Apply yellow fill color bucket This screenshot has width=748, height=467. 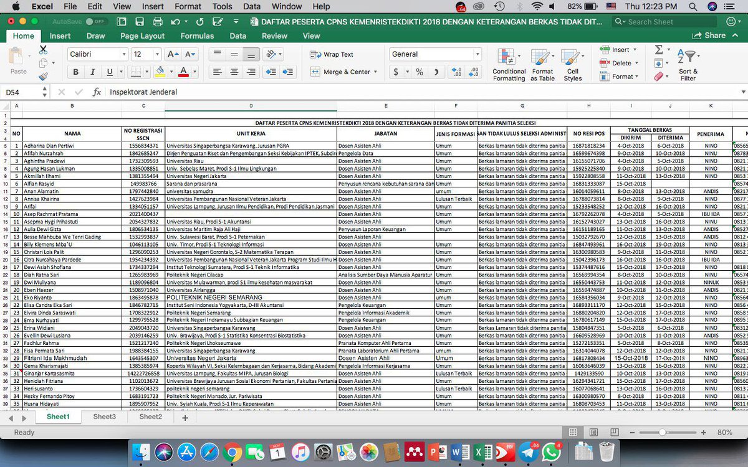(160, 72)
